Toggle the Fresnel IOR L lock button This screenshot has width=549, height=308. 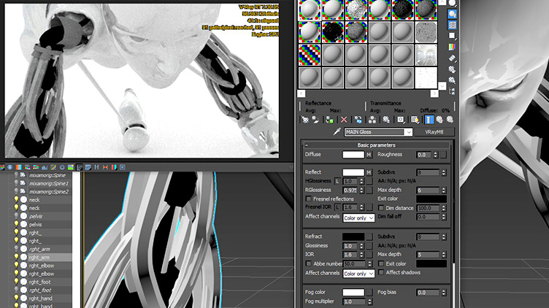pyautogui.click(x=337, y=207)
